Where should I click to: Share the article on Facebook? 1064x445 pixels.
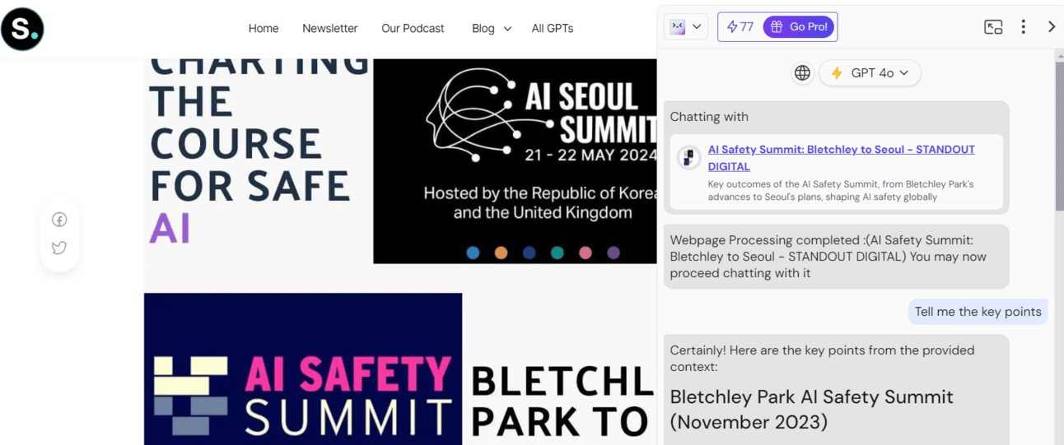59,220
